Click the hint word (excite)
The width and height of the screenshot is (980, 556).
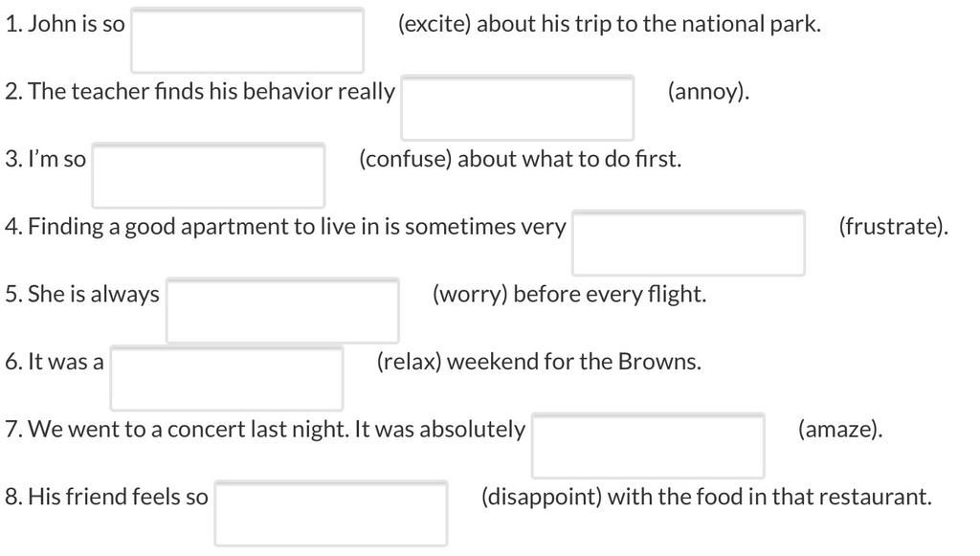click(x=434, y=24)
